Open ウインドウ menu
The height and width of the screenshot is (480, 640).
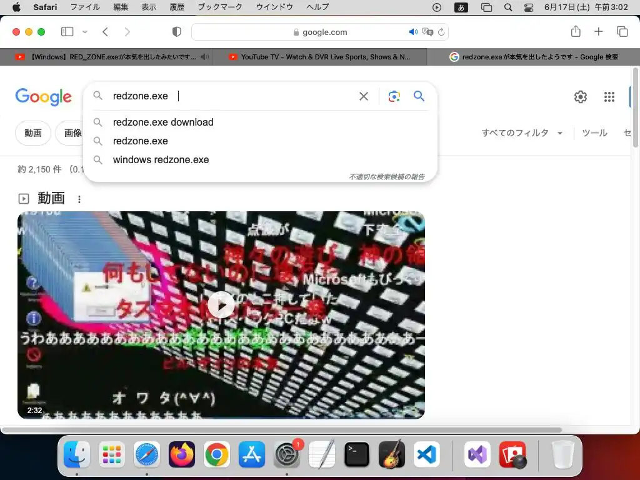(274, 7)
